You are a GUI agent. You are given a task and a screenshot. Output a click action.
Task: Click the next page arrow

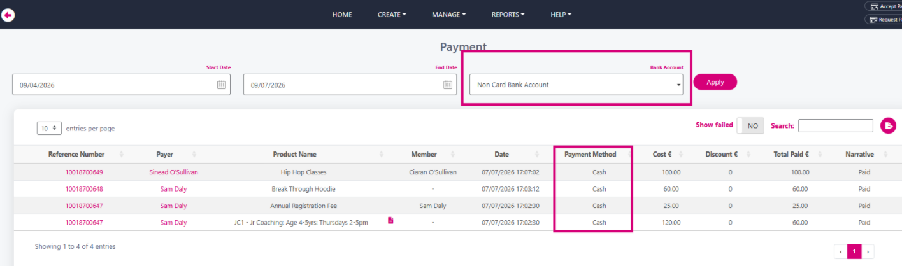click(x=867, y=251)
